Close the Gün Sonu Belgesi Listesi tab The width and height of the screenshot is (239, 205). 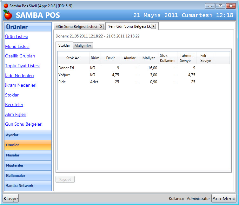point(101,27)
